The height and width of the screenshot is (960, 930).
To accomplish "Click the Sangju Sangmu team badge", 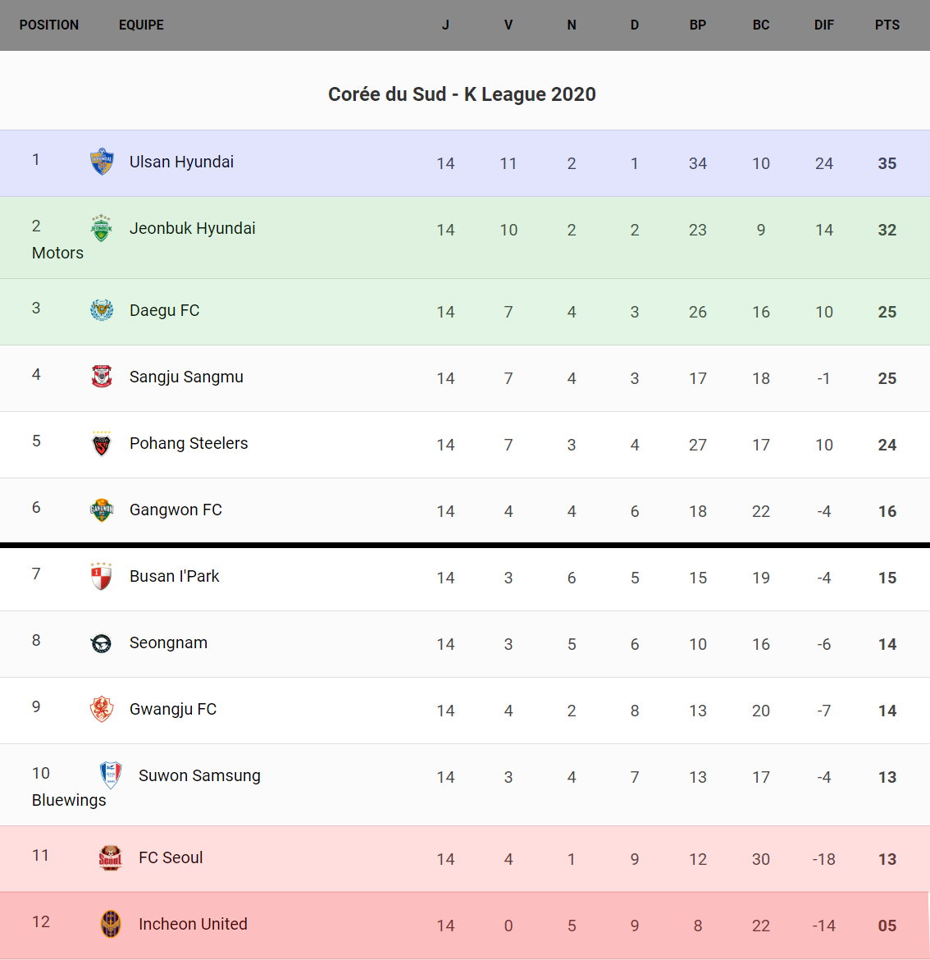I will tap(102, 377).
